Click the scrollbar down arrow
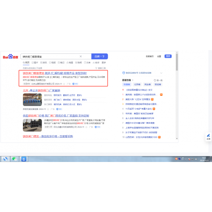 [x=177, y=139]
